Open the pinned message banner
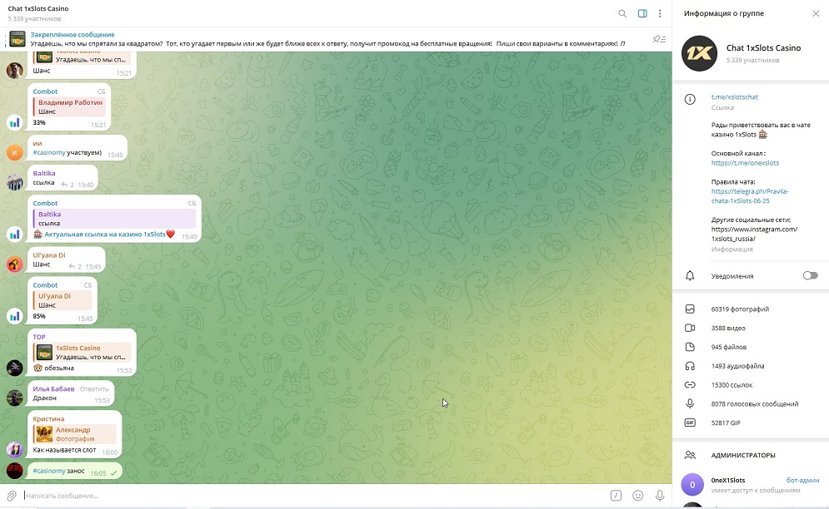 [327, 39]
